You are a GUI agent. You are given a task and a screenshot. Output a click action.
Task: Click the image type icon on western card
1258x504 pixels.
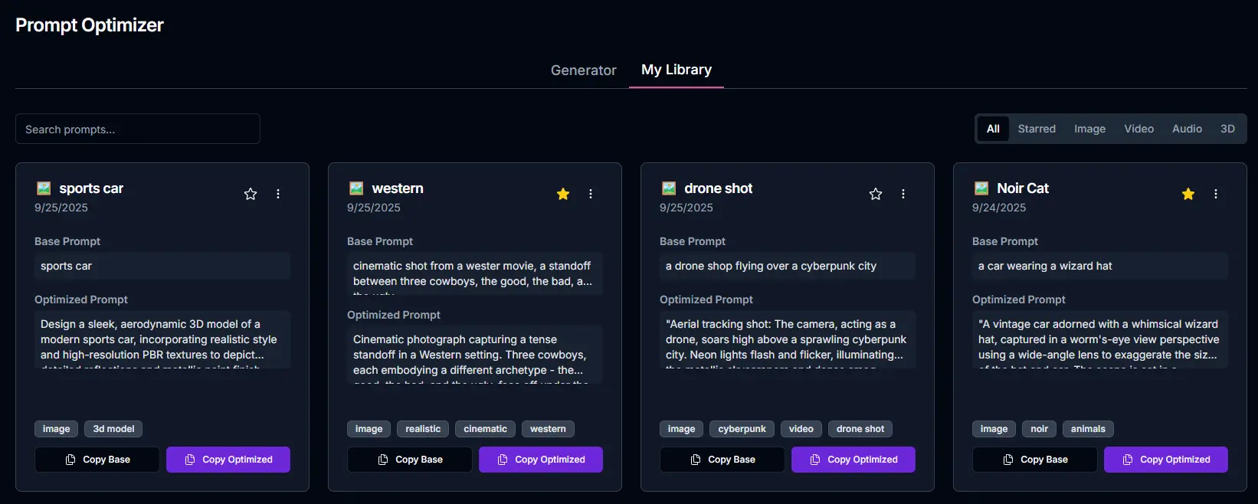(356, 188)
